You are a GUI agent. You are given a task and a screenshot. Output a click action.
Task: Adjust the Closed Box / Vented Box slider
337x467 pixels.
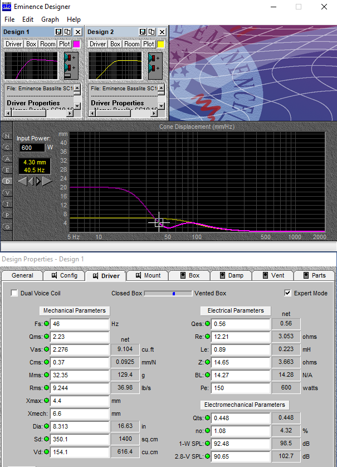click(x=168, y=293)
